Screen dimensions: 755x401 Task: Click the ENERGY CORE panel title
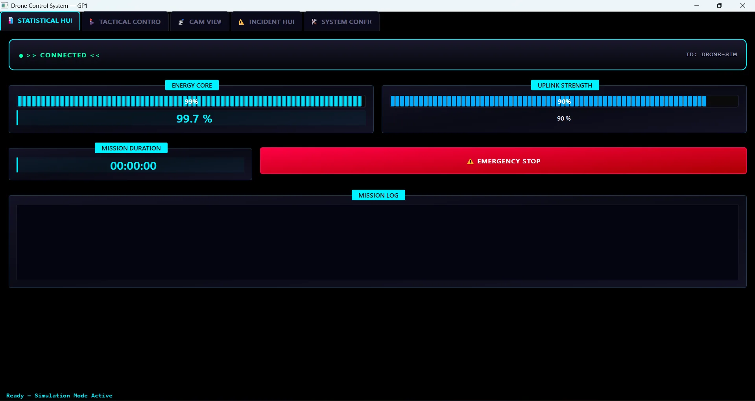coord(192,85)
